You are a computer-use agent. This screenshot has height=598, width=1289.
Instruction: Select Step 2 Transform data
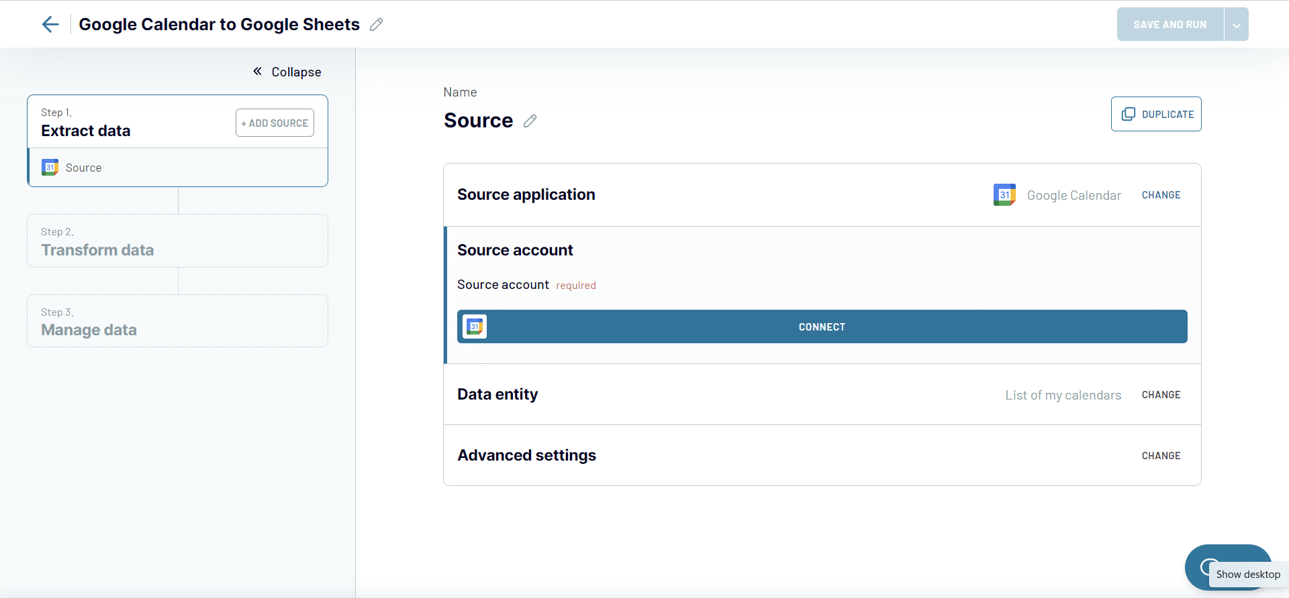[177, 241]
